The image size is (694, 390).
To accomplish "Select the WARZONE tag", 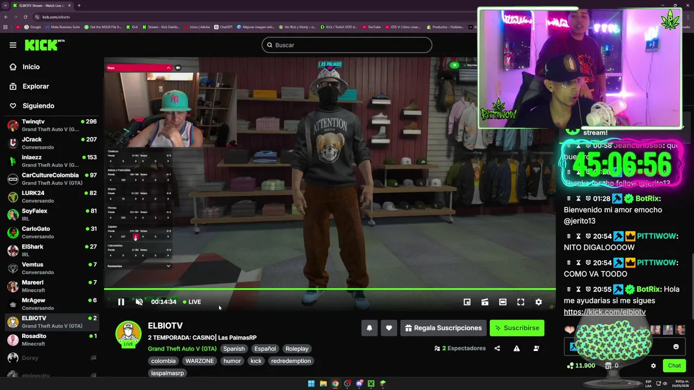I will (200, 361).
